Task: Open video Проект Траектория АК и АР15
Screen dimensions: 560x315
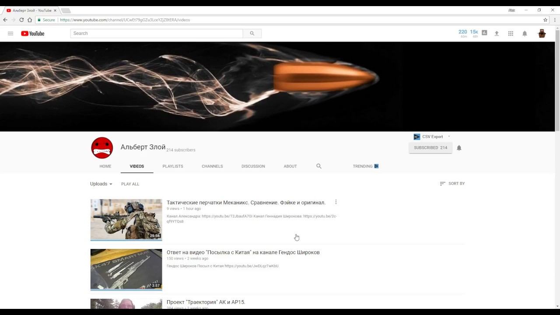Action: tap(206, 302)
